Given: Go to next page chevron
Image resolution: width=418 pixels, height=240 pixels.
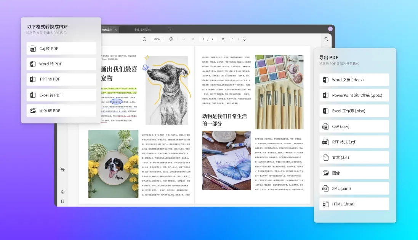Looking at the screenshot, I should [223, 39].
